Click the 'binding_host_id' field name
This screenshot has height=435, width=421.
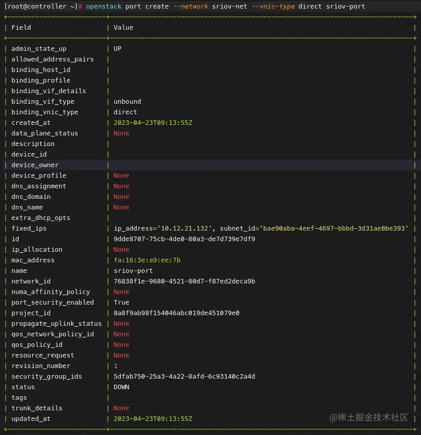click(x=41, y=70)
